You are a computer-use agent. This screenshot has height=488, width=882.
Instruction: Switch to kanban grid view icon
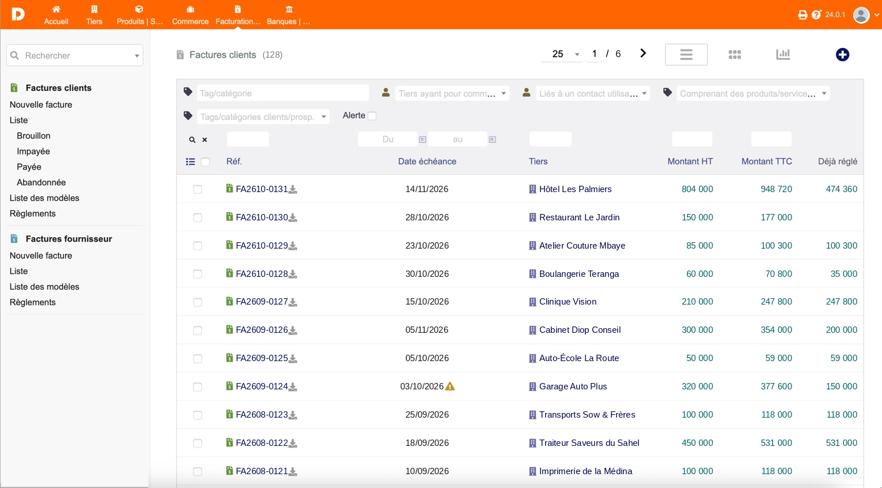pos(734,55)
